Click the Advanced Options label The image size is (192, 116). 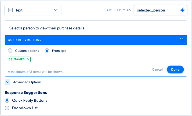[x=27, y=82]
